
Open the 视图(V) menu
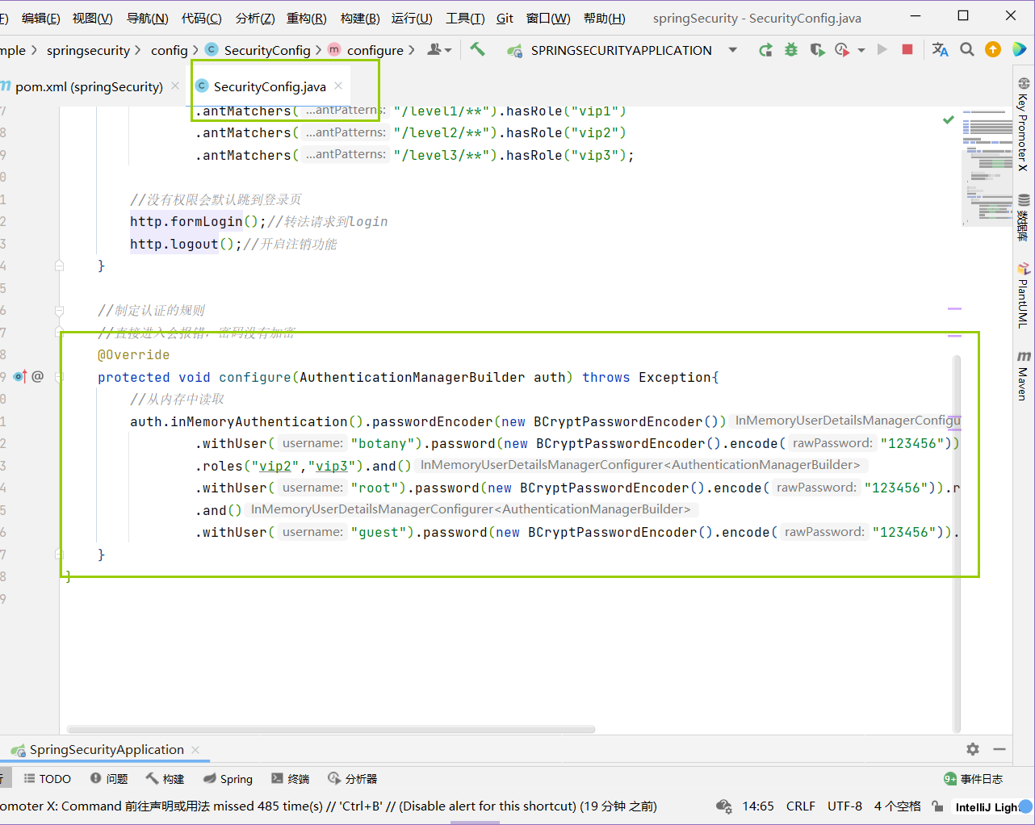click(x=92, y=18)
